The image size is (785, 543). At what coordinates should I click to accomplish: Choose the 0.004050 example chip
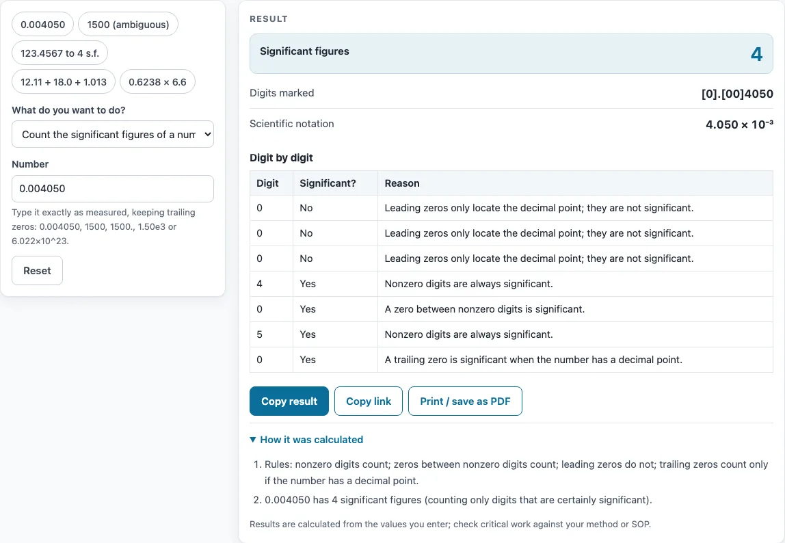click(42, 25)
